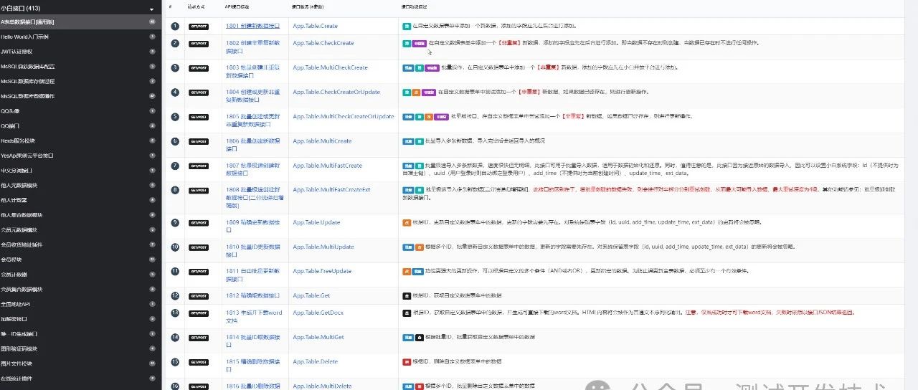Image resolution: width=918 pixels, height=390 pixels.
Task: Click the count badge beside the QQ头像 item
Action: point(152,110)
